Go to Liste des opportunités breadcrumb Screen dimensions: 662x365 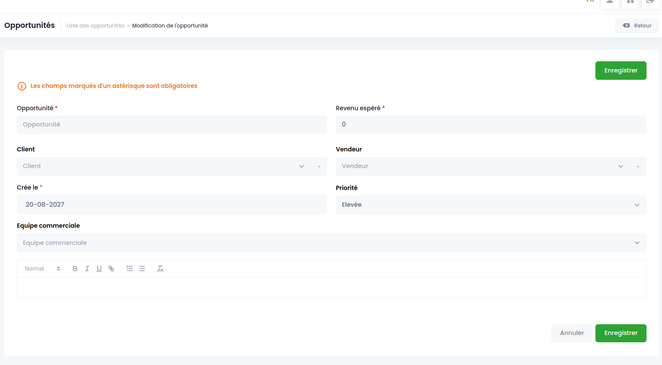(x=95, y=26)
